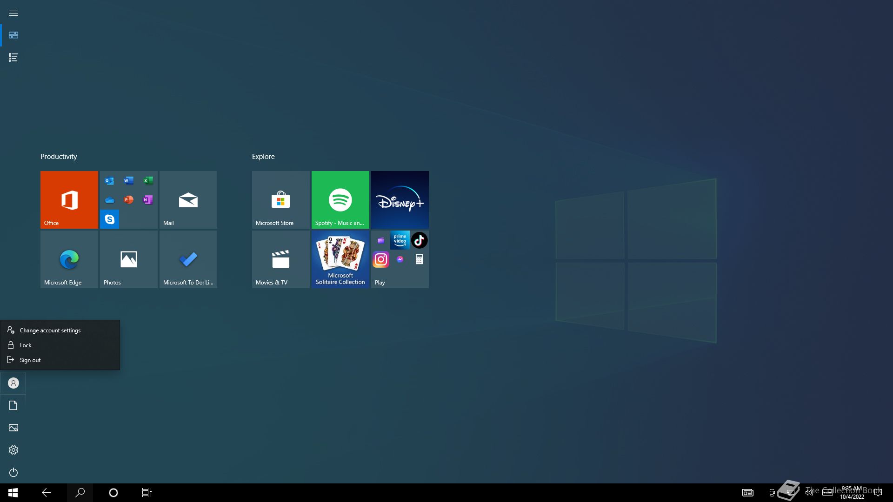Open the Disney+ tile
The height and width of the screenshot is (502, 893).
(400, 200)
